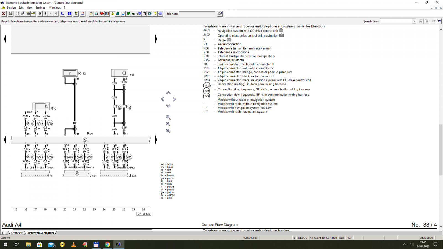The height and width of the screenshot is (249, 443).
Task: Click the diagram reference number 97-58472
Action: click(144, 214)
